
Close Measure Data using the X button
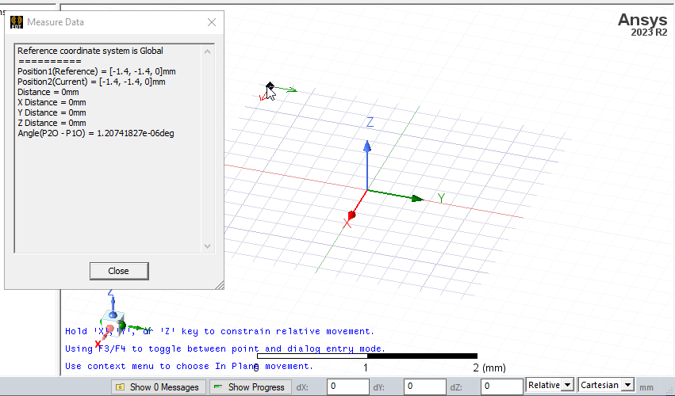(212, 22)
